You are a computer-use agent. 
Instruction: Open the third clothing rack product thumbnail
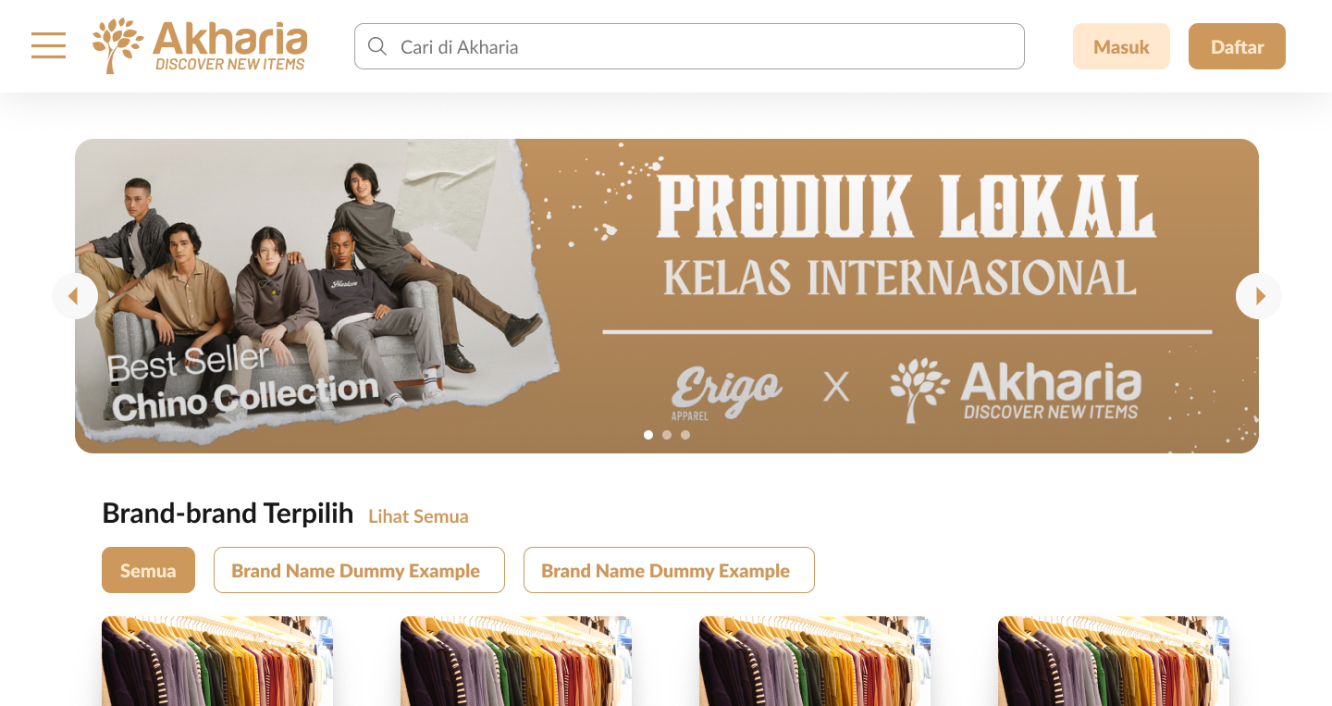click(815, 661)
